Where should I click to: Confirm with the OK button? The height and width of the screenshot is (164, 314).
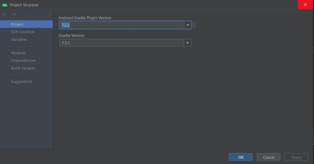point(241,157)
